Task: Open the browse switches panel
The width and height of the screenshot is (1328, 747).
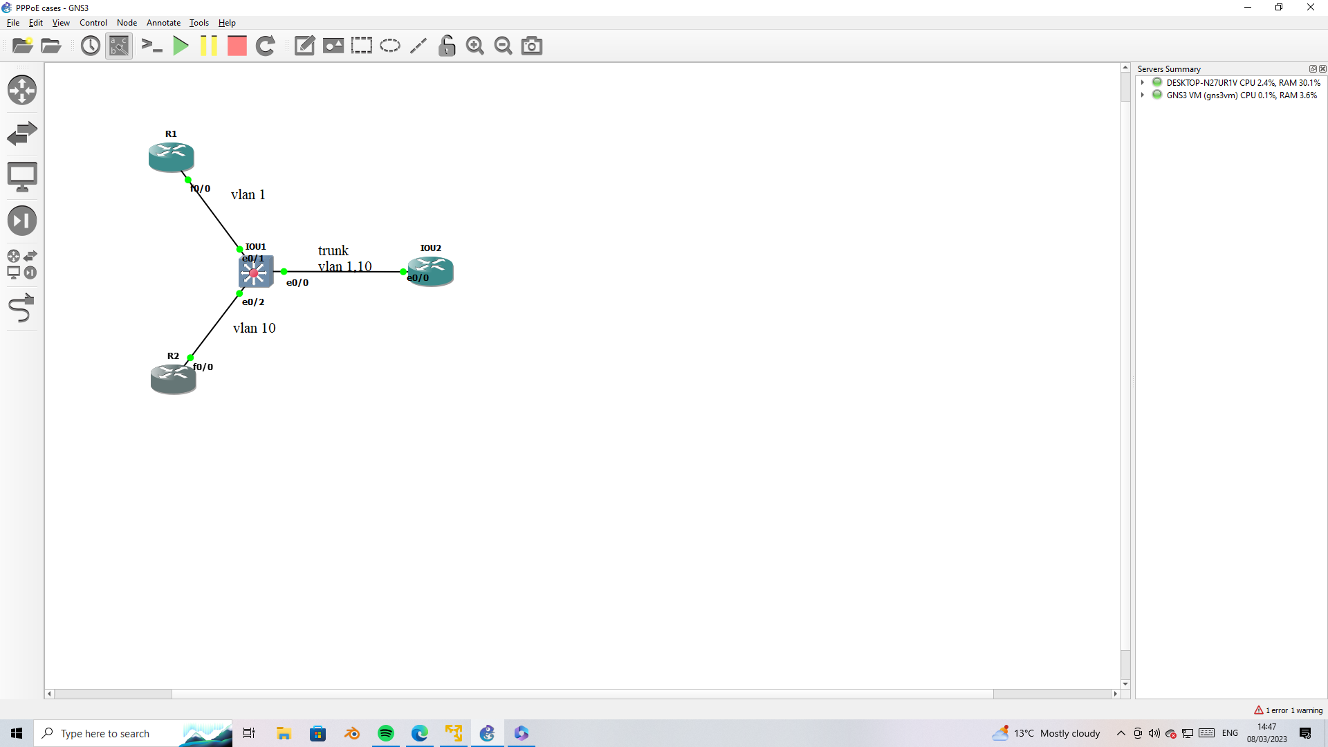Action: (22, 133)
